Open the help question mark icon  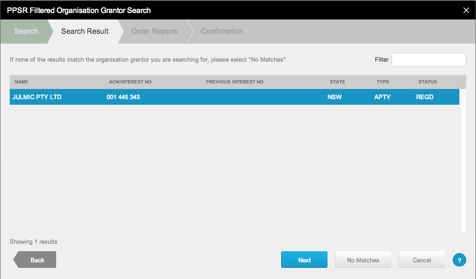pos(459,260)
